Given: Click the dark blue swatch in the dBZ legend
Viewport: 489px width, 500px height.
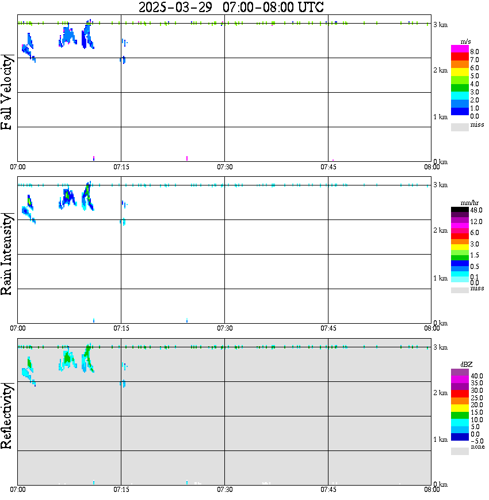Looking at the screenshot, I should [460, 437].
